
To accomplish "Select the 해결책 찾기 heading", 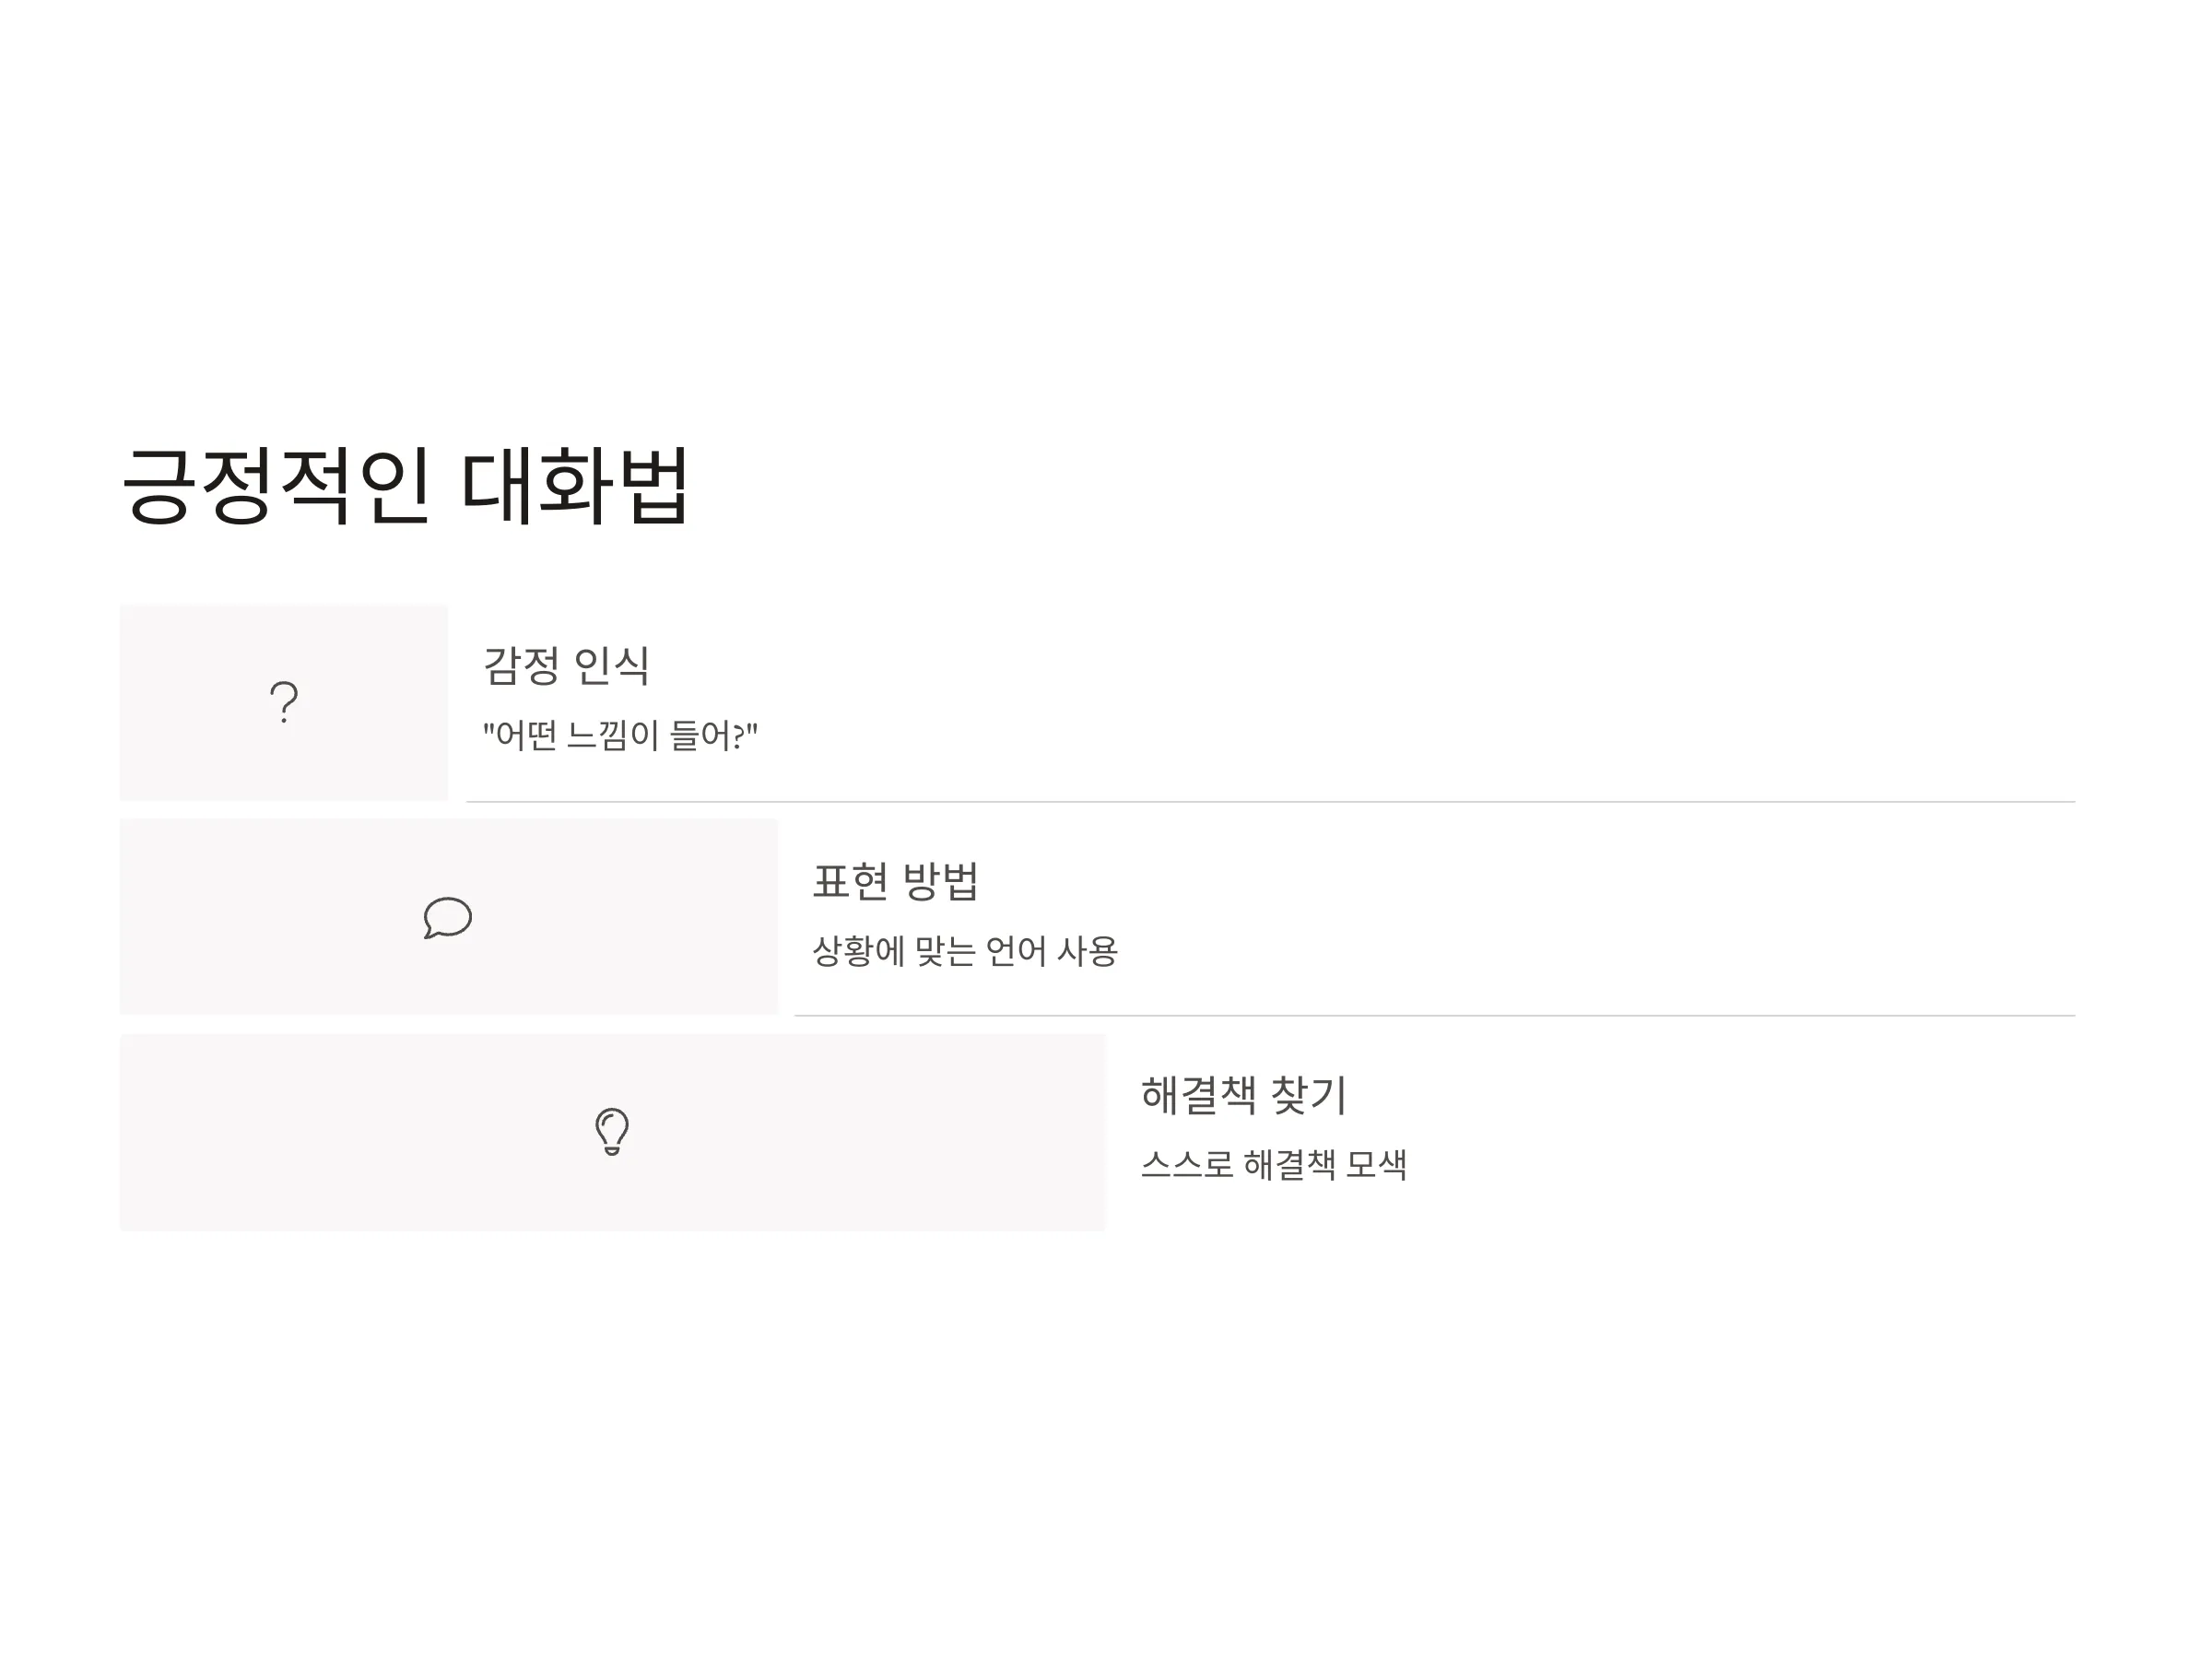I will 1244,1095.
